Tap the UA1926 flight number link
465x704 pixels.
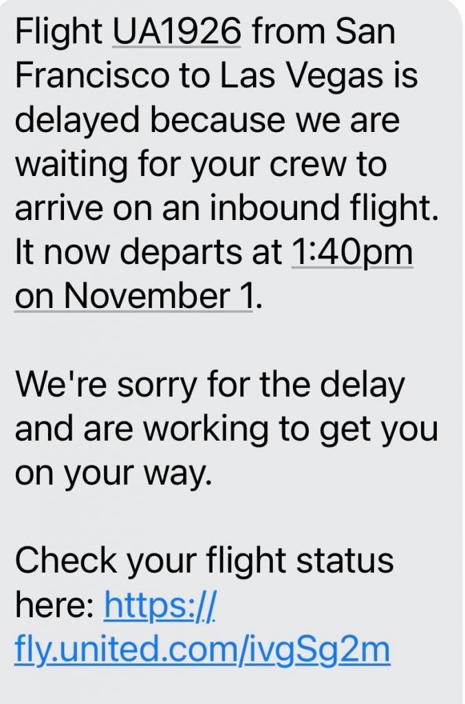176,32
